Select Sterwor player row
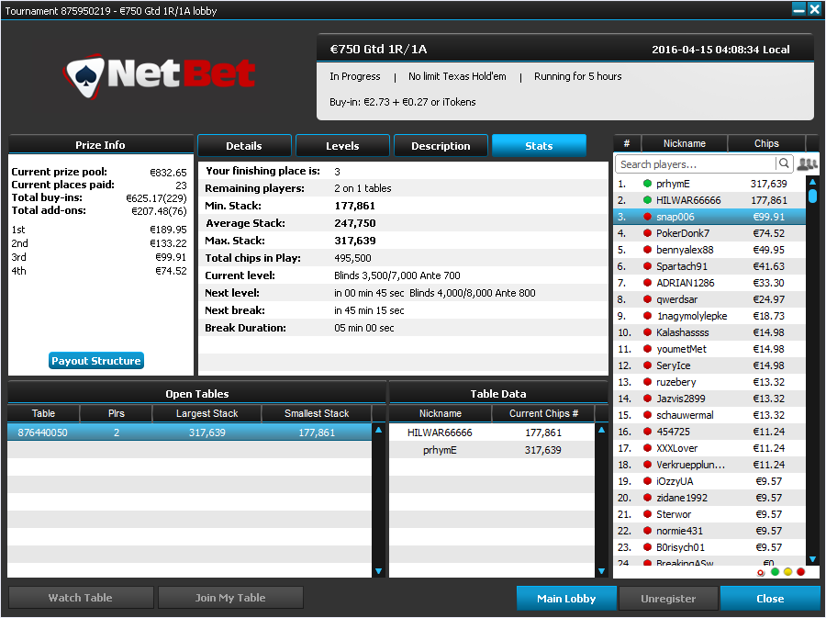The height and width of the screenshot is (618, 826). 709,514
